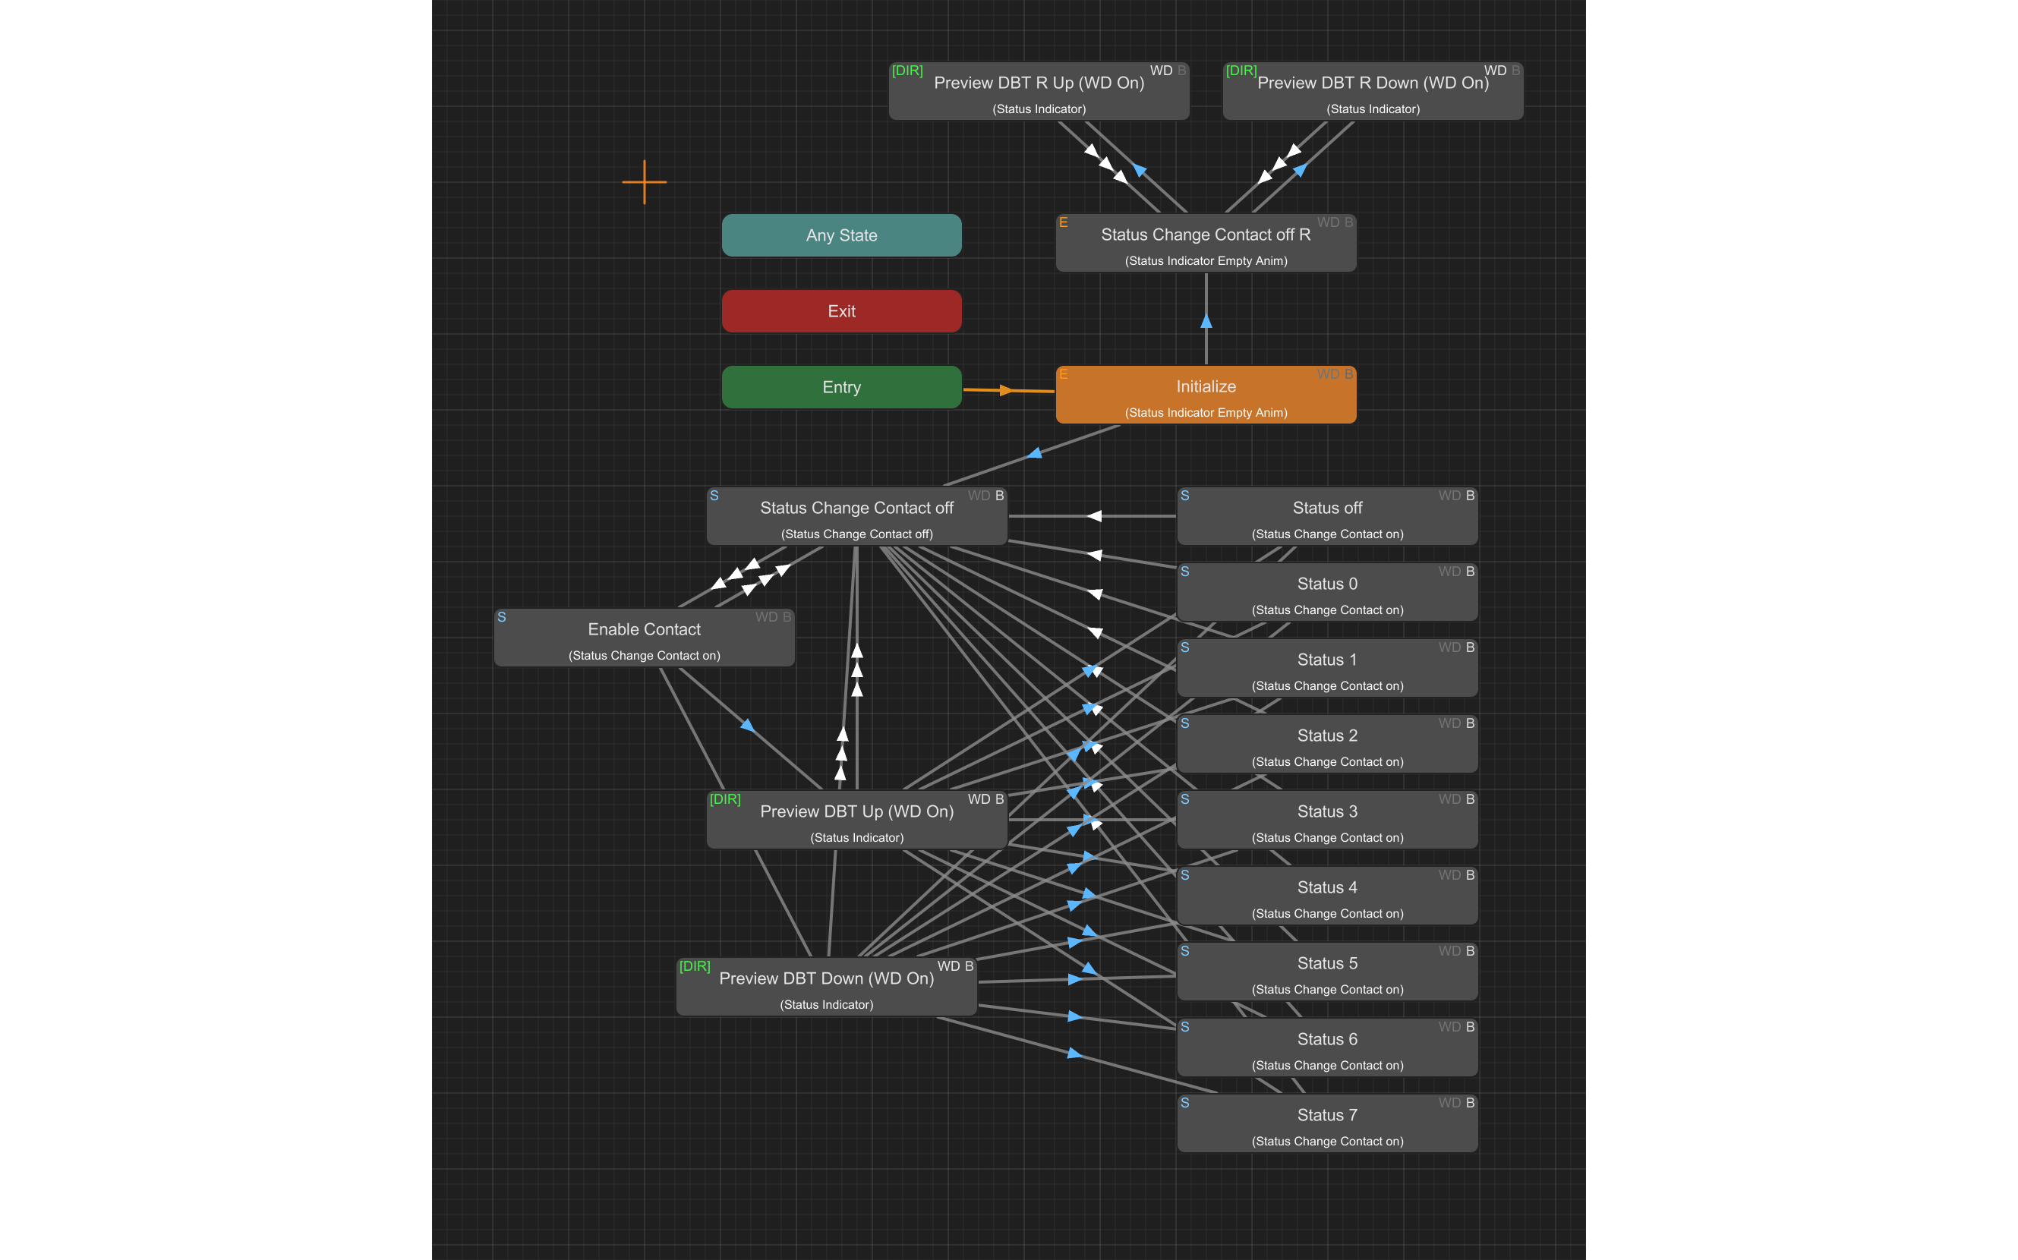Click DIR tag on Preview DBT Down node

(x=695, y=965)
